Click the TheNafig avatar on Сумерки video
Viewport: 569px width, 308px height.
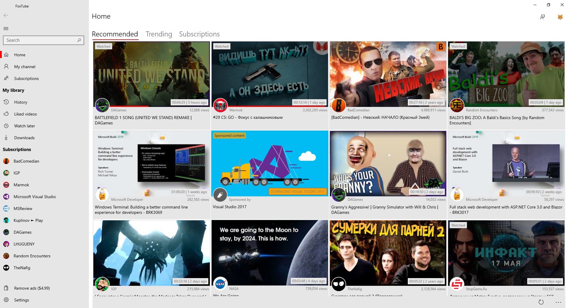pyautogui.click(x=339, y=284)
